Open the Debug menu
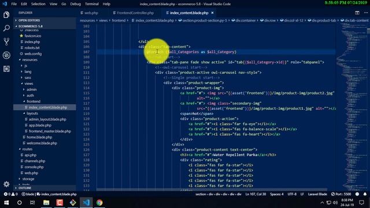This screenshot has height=208, width=370. (76, 4)
